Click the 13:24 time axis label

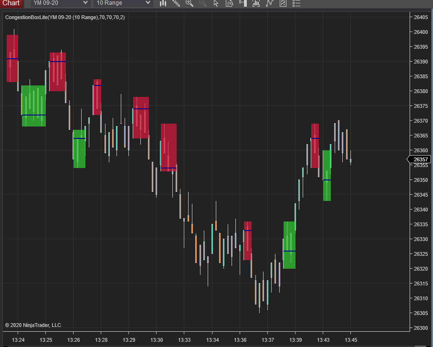click(18, 340)
